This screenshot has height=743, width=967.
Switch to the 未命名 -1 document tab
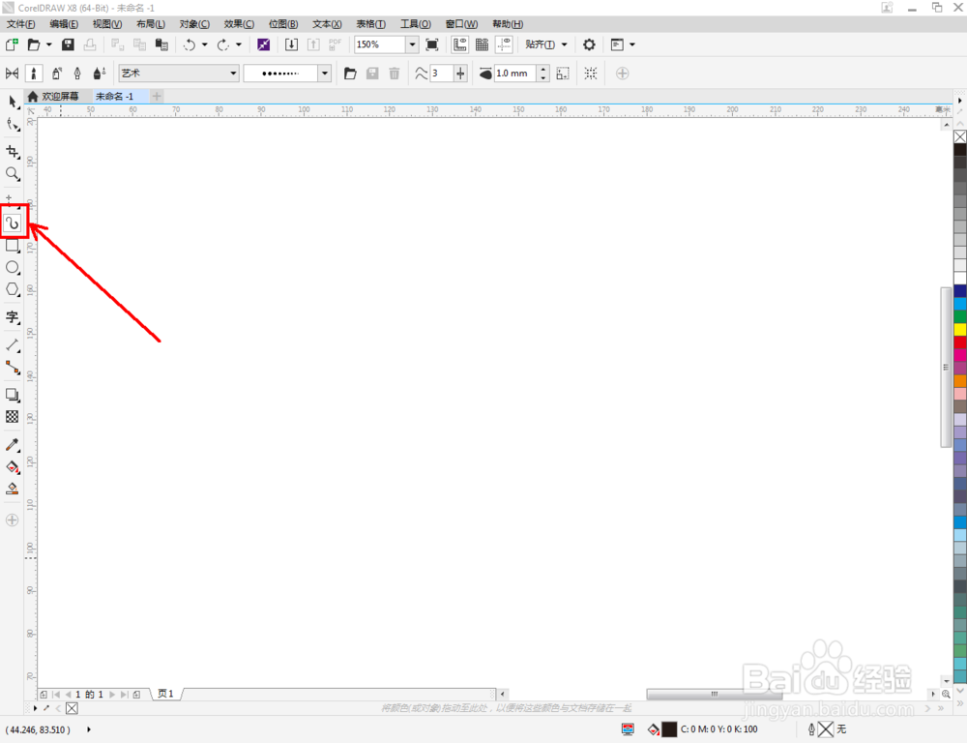pos(115,97)
